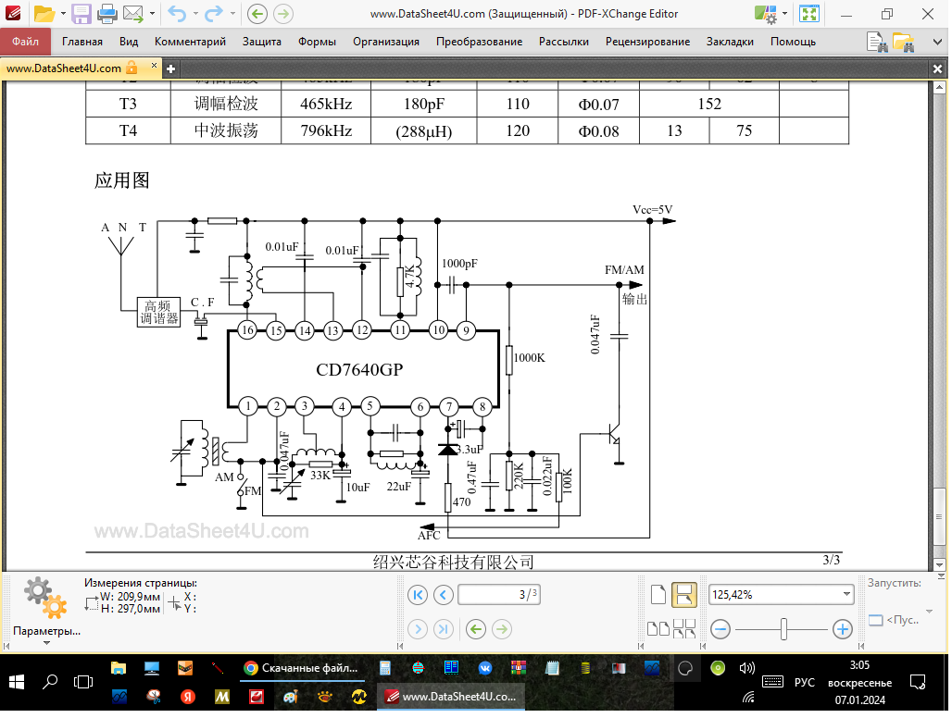Close all tabs with the right-side X
Screen dimensions: 952x718
click(937, 69)
